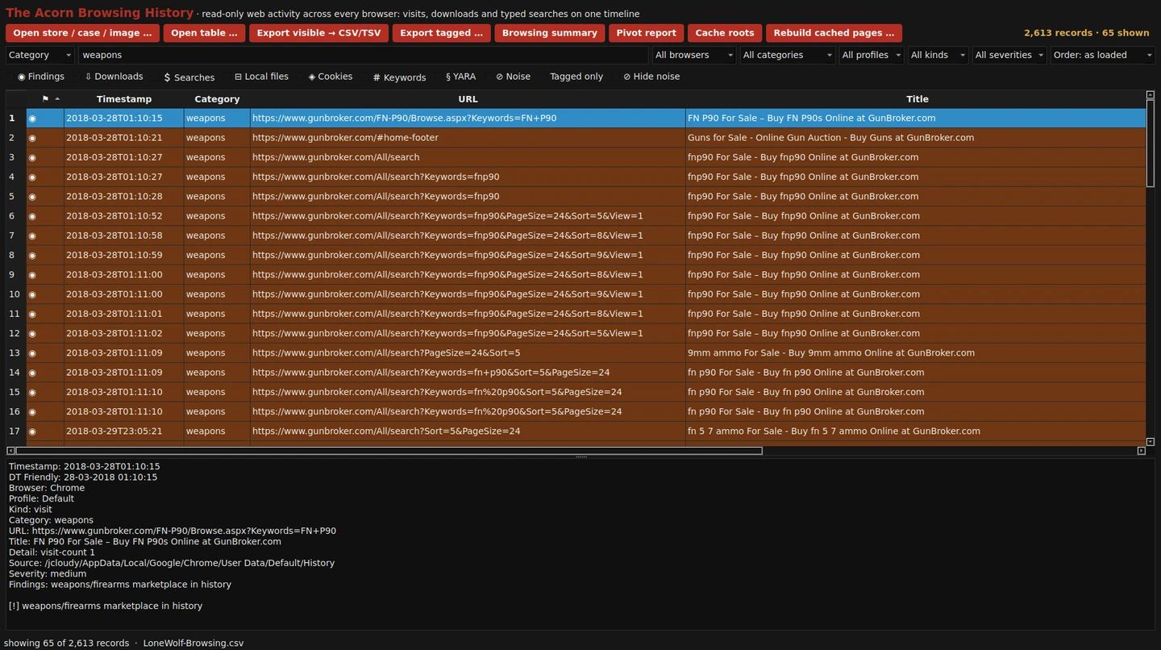Toggle the Cookies filter checkbox
1161x650 pixels.
[x=331, y=77]
